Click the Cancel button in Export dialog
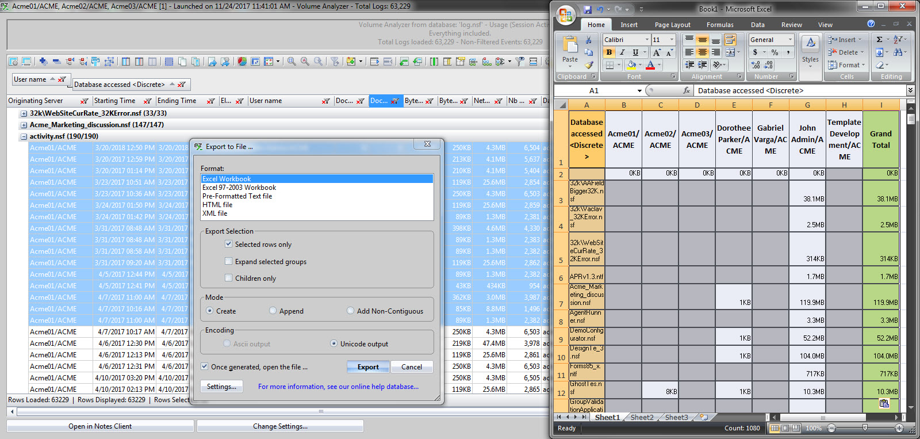This screenshot has height=439, width=920. tap(412, 367)
